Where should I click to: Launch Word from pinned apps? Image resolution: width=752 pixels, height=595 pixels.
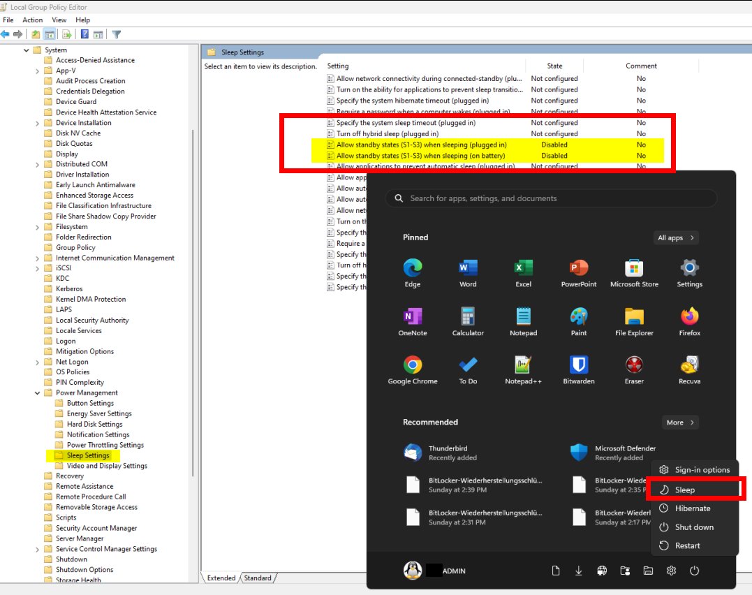click(x=468, y=273)
